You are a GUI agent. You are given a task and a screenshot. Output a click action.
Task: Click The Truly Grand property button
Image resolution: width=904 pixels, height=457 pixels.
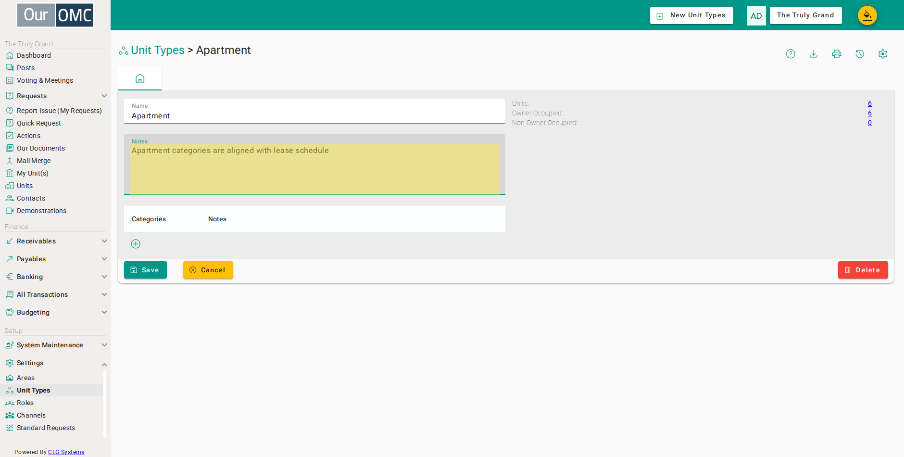(x=805, y=15)
